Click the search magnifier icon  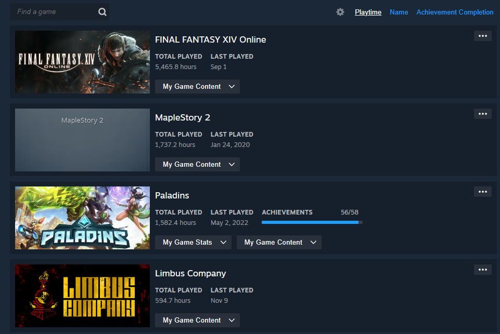102,12
